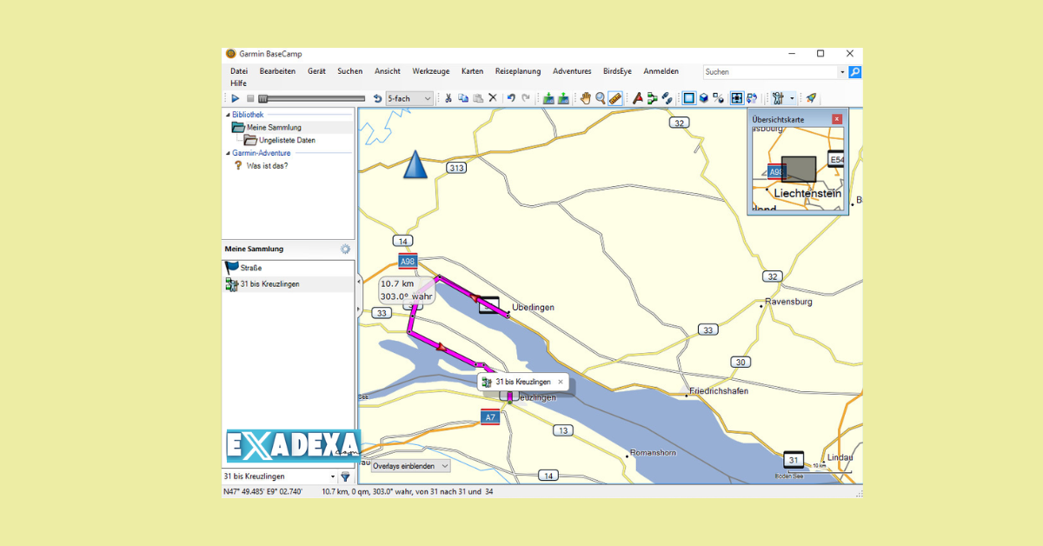Open the new Waypoint creation tool

tap(639, 98)
